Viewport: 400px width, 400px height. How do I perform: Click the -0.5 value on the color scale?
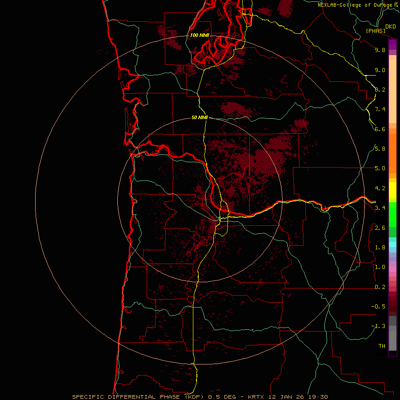[x=378, y=307]
